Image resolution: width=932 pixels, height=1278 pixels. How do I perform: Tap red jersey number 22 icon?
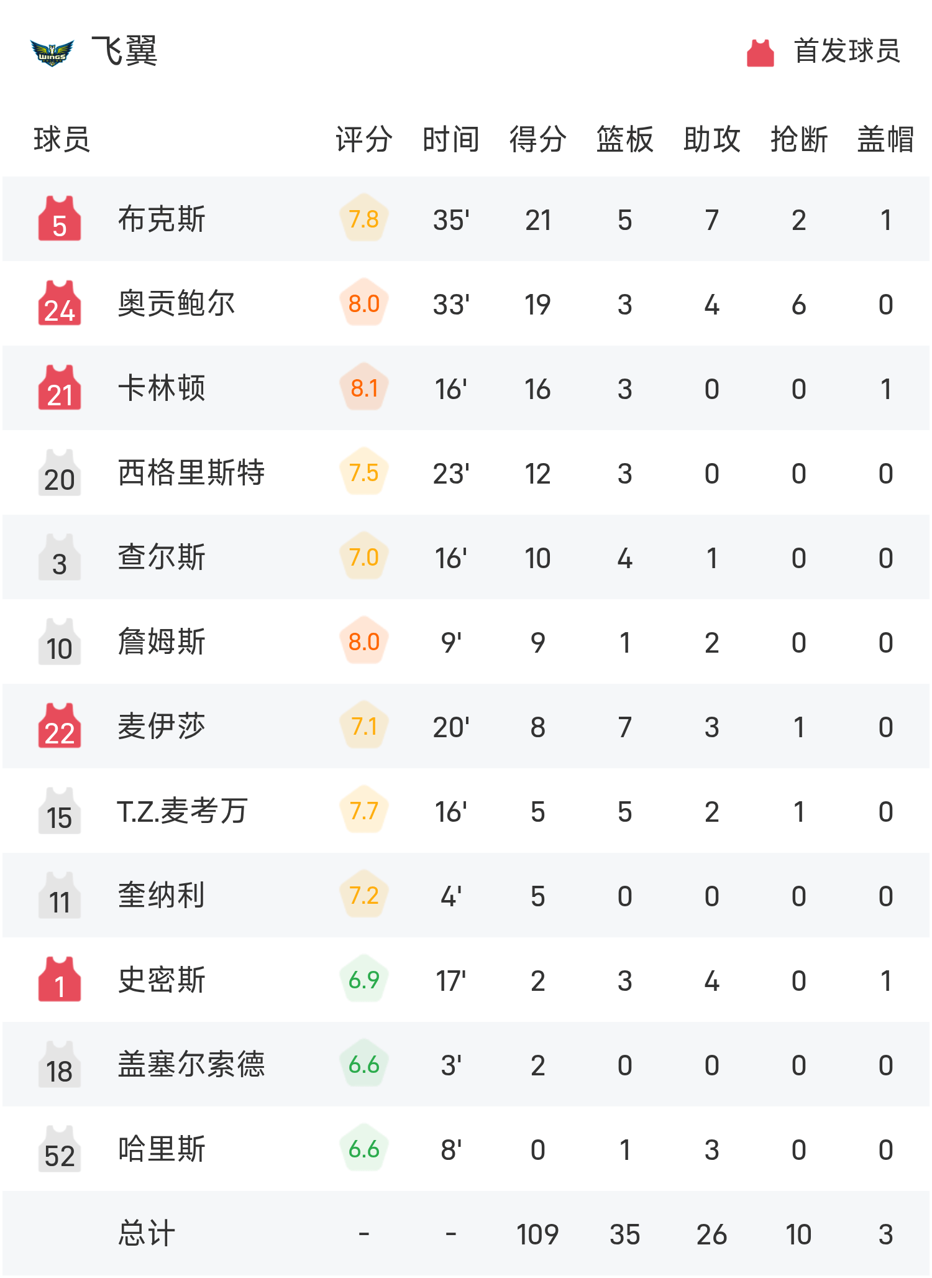60,726
